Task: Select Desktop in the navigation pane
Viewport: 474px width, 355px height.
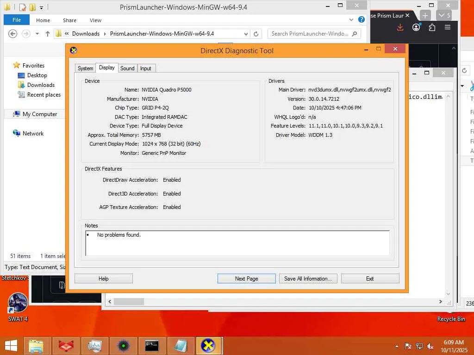Action: tap(37, 75)
